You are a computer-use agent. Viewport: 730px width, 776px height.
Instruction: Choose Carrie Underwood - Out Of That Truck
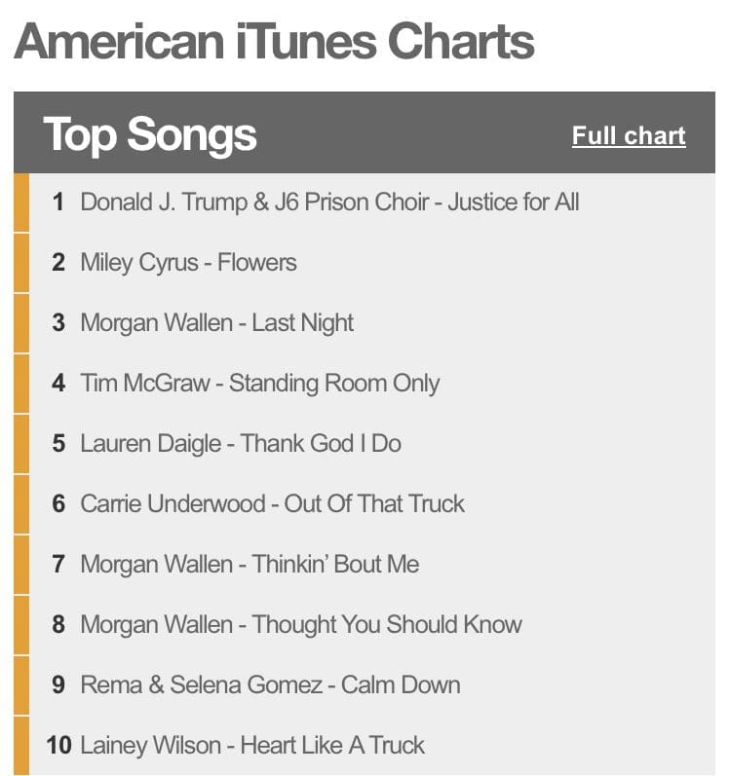point(272,504)
